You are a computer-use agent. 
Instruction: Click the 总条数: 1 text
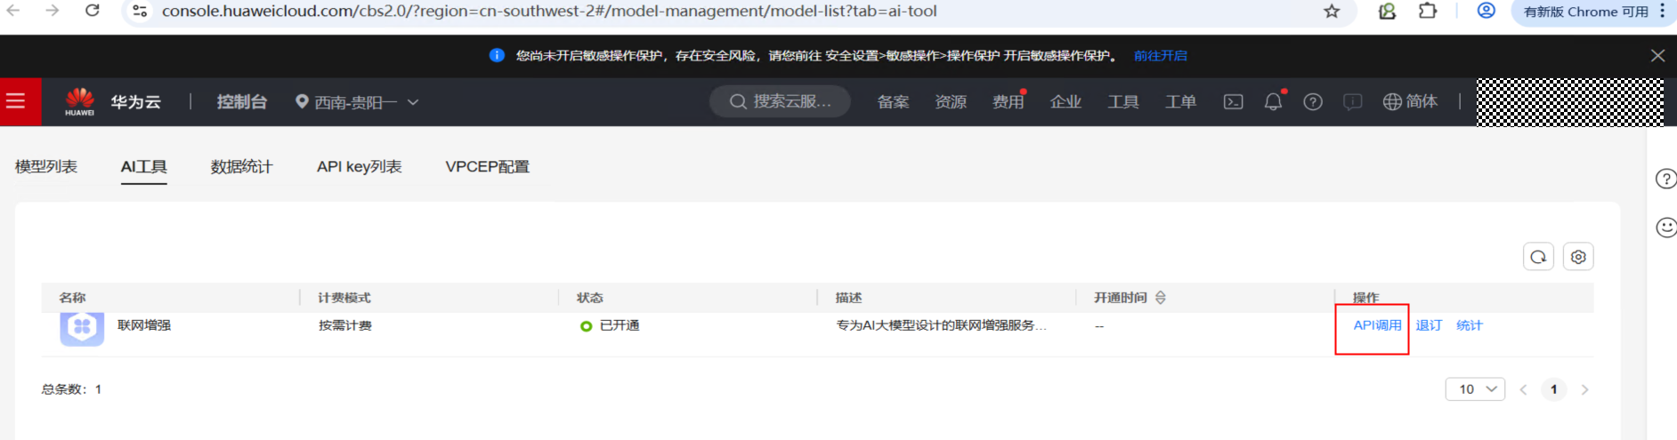(x=71, y=389)
